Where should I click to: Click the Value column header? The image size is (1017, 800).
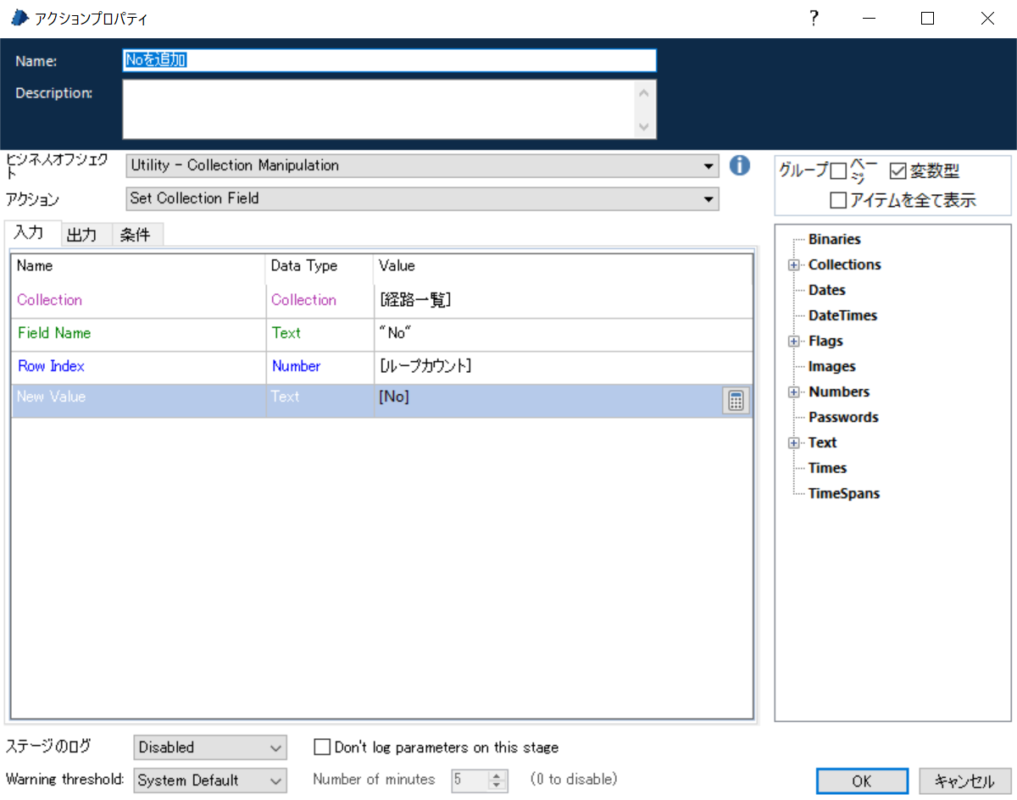[563, 266]
